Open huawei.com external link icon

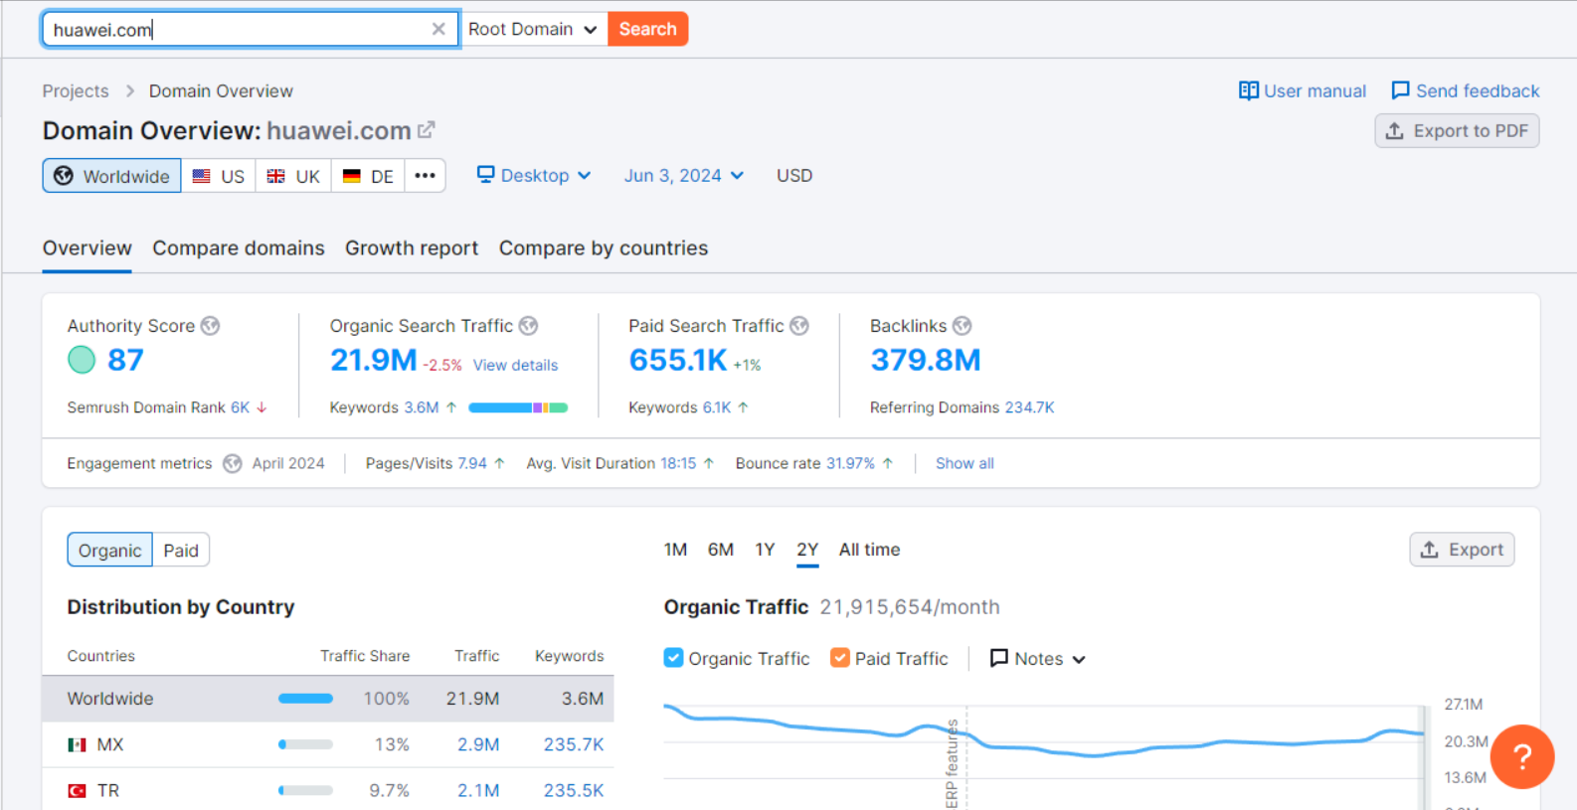tap(427, 130)
